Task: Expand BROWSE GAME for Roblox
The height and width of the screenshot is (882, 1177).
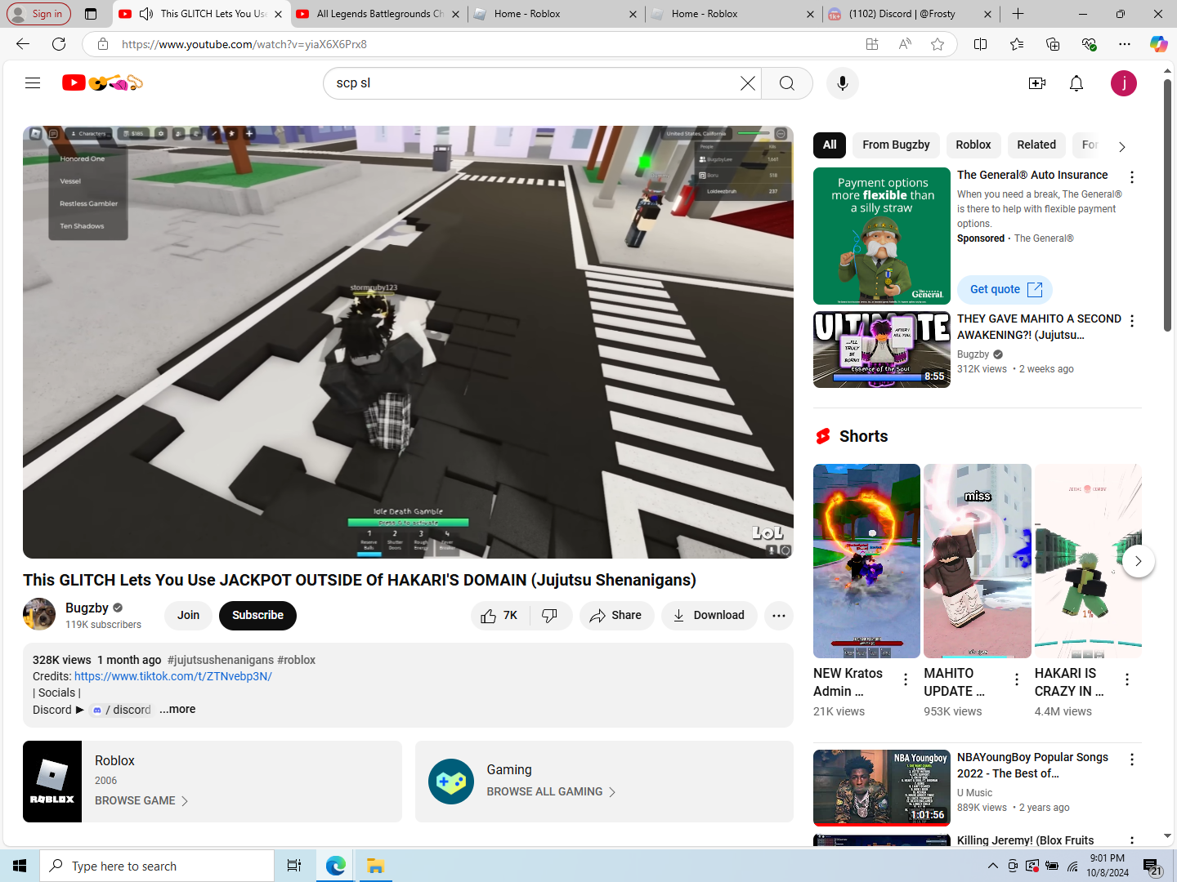Action: (141, 800)
